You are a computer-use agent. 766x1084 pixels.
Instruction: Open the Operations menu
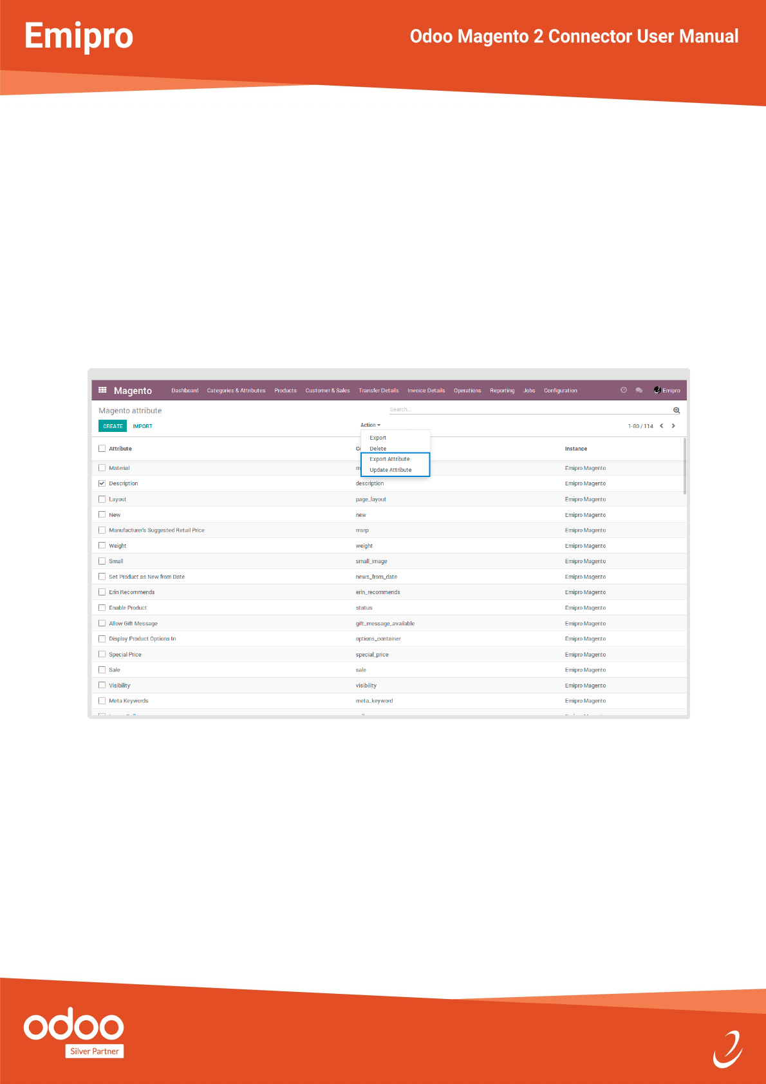[467, 391]
